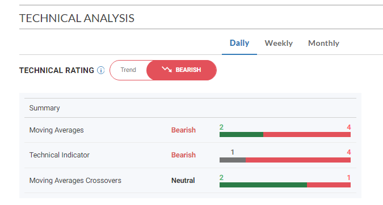Viewport: 383px width, 205px height.
Task: Open the Moving Averages Crossovers row
Action: click(x=190, y=181)
